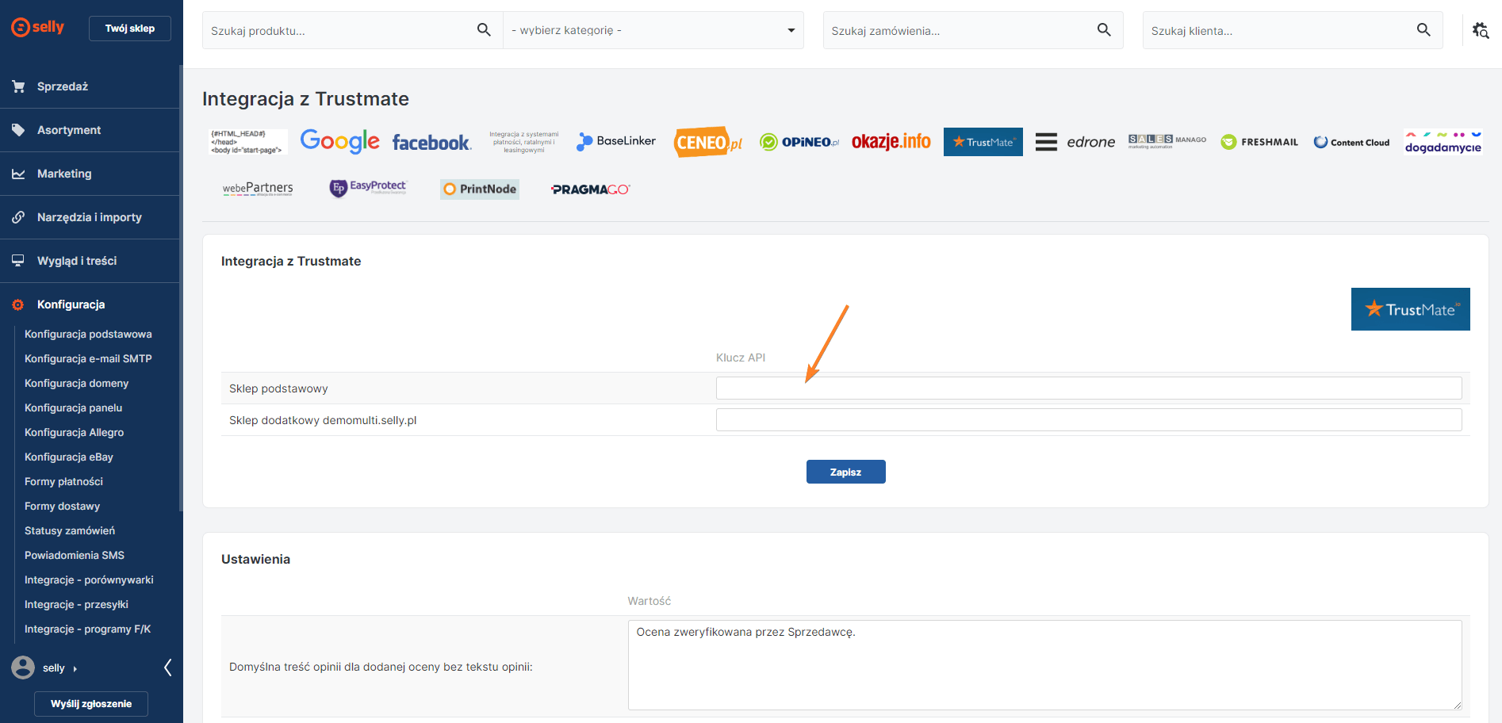Image resolution: width=1502 pixels, height=723 pixels.
Task: Open the Opineo integration icon
Action: coord(799,142)
